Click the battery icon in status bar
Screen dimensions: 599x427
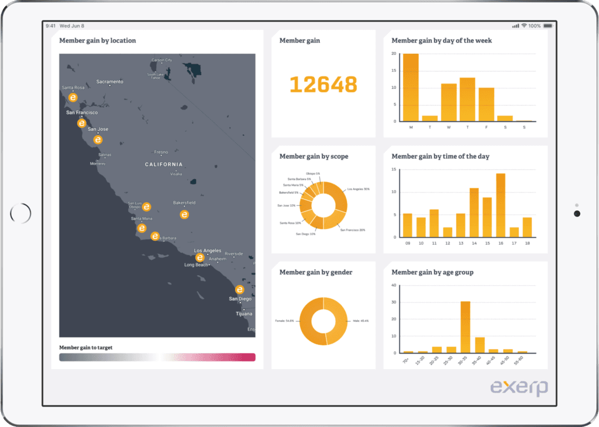coord(548,26)
